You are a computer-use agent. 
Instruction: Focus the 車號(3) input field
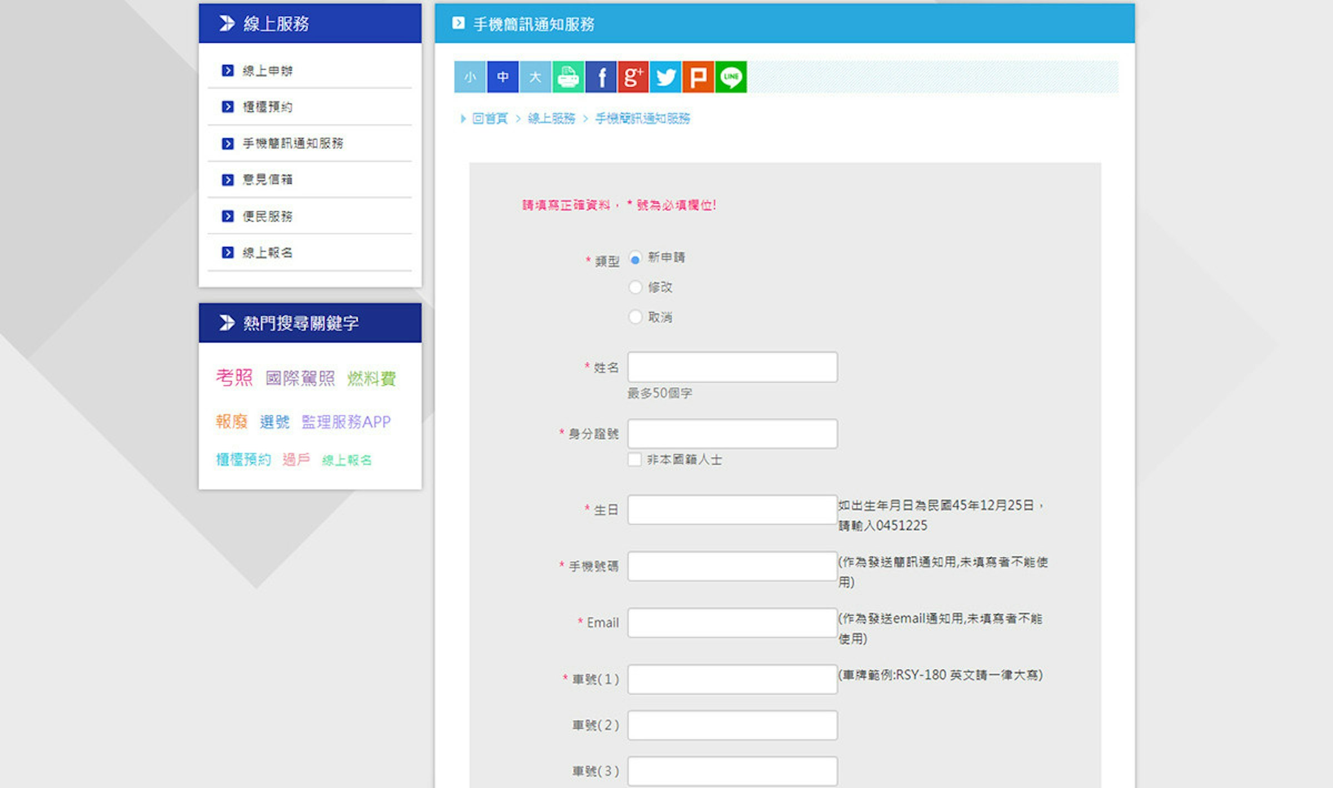coord(733,771)
